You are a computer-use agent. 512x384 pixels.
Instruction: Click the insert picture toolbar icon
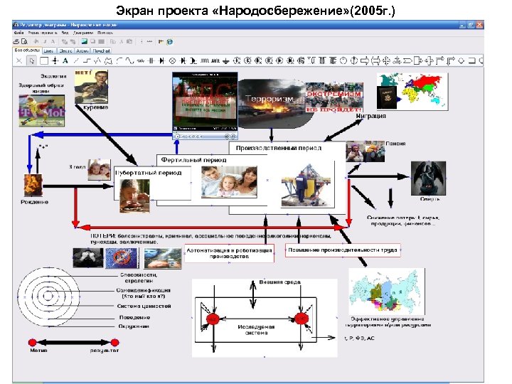point(85,41)
